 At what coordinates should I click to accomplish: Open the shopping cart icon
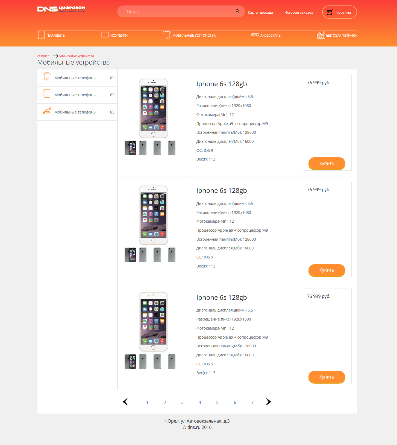pos(330,12)
